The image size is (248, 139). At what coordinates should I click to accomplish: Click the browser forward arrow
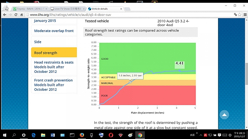(x=10, y=15)
